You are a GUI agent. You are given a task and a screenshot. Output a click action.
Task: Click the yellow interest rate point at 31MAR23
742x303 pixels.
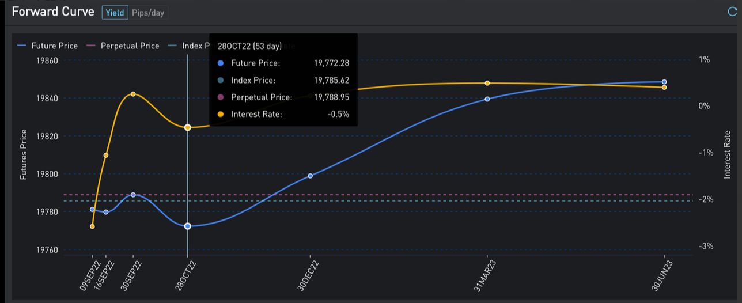coord(487,83)
